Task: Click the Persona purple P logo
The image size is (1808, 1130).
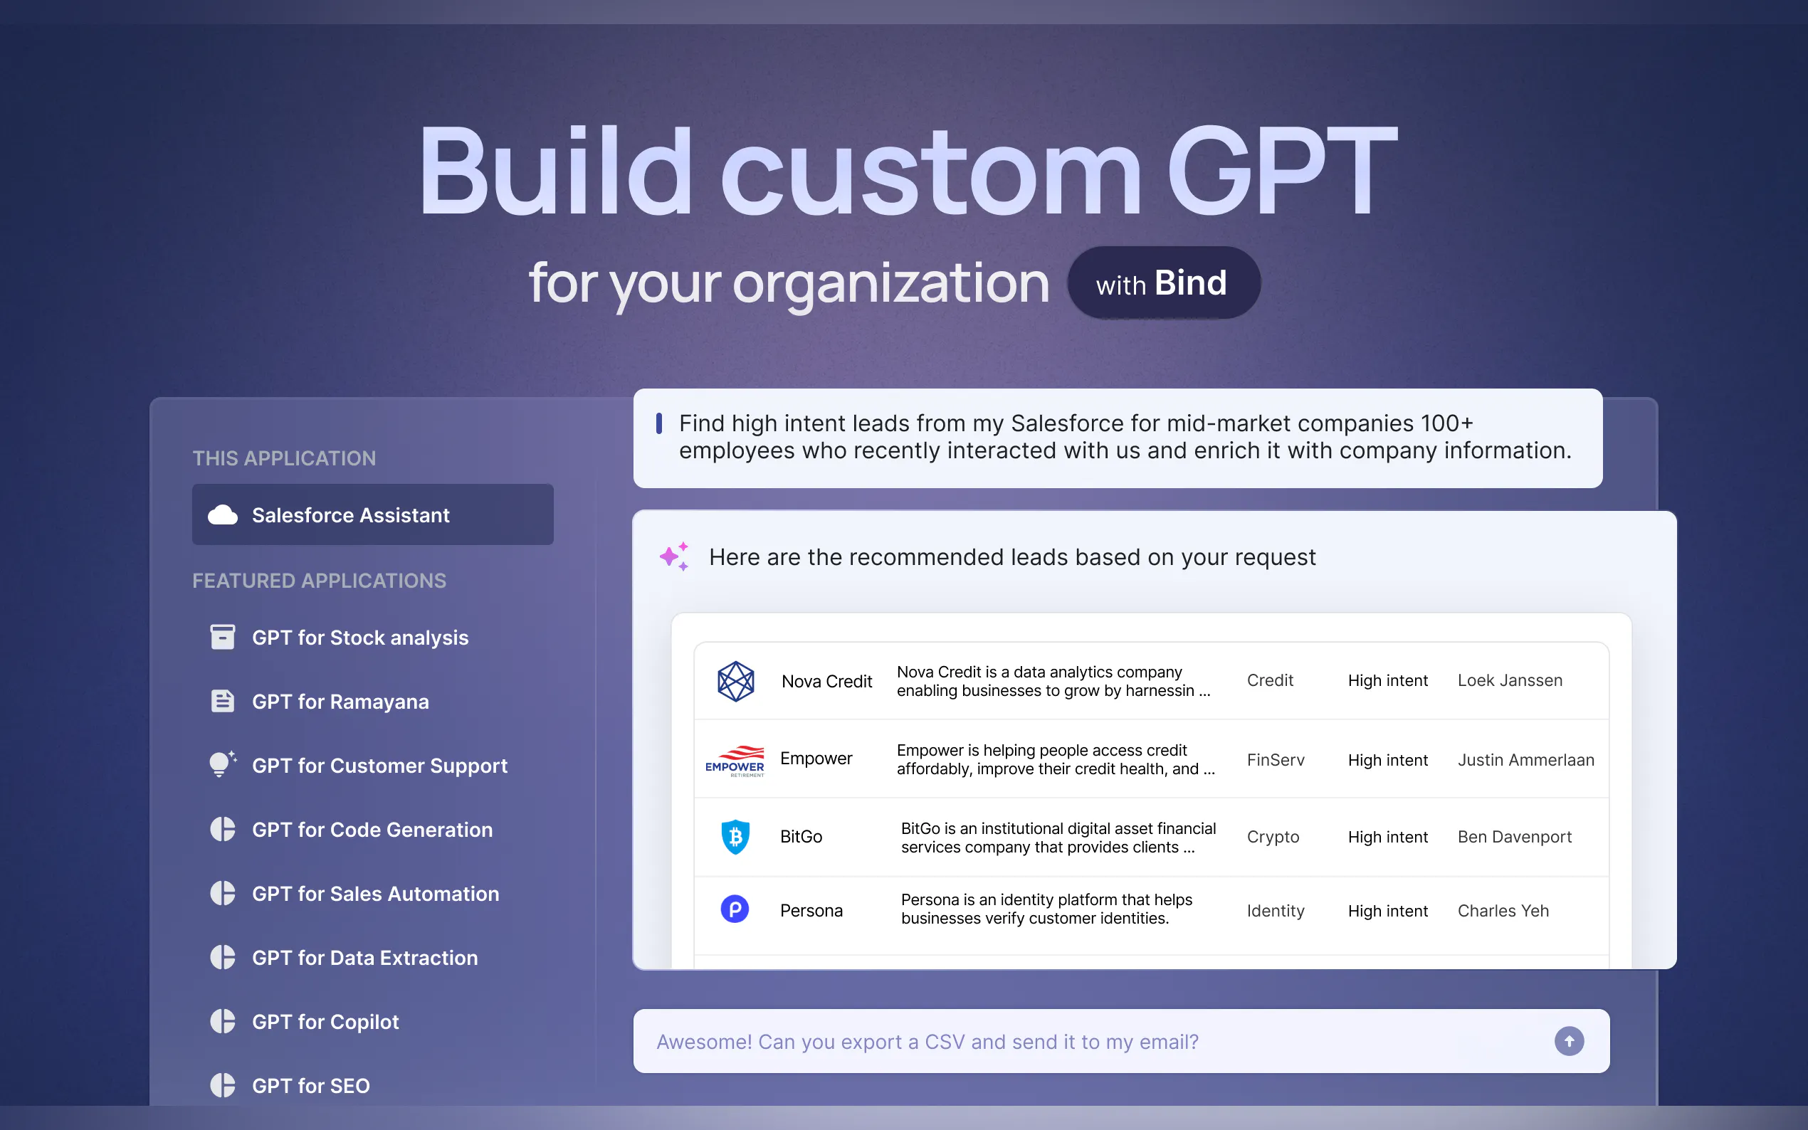Action: (734, 909)
